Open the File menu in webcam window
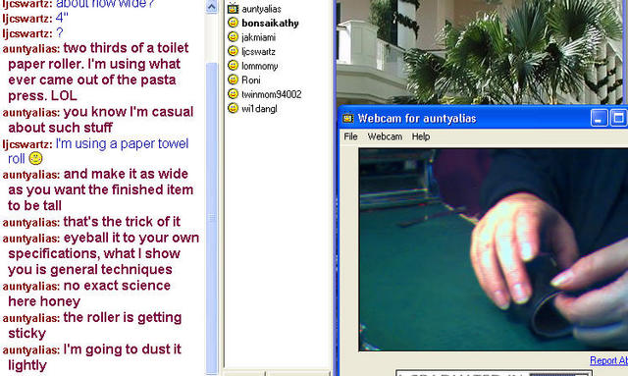628x376 pixels. pyautogui.click(x=350, y=136)
